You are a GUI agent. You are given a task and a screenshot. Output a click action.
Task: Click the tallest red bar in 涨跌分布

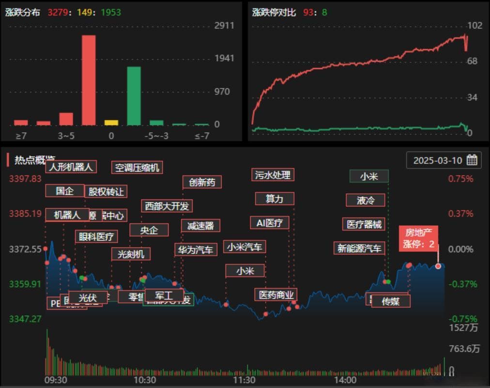click(89, 80)
